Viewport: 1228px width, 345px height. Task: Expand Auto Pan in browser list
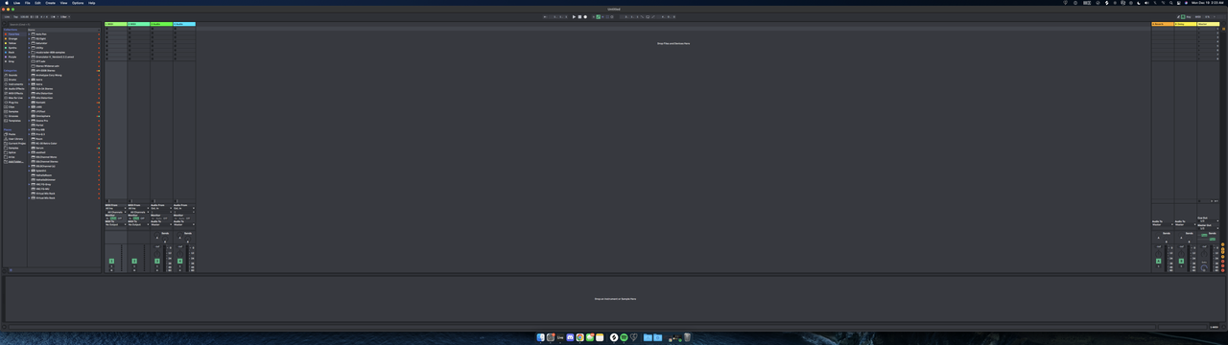29,34
